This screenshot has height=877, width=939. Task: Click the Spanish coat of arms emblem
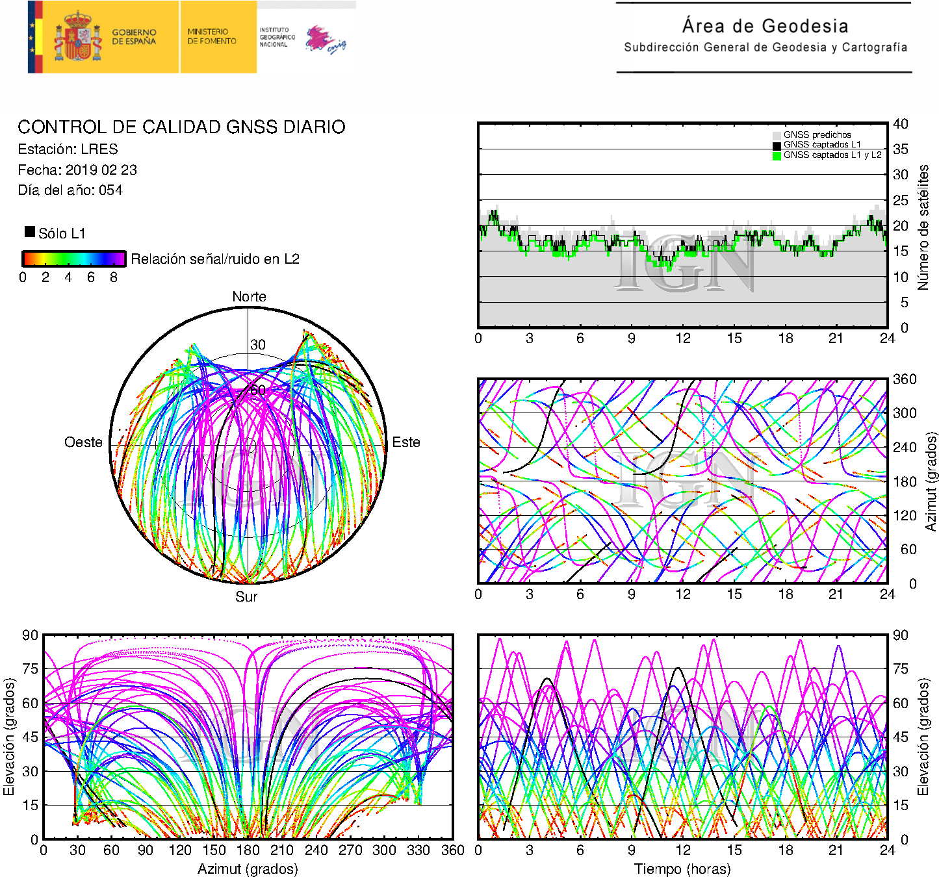[77, 37]
